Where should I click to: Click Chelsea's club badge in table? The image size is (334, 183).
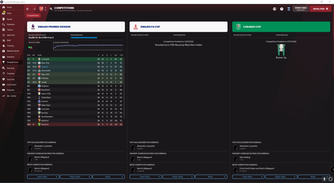[x=39, y=78]
